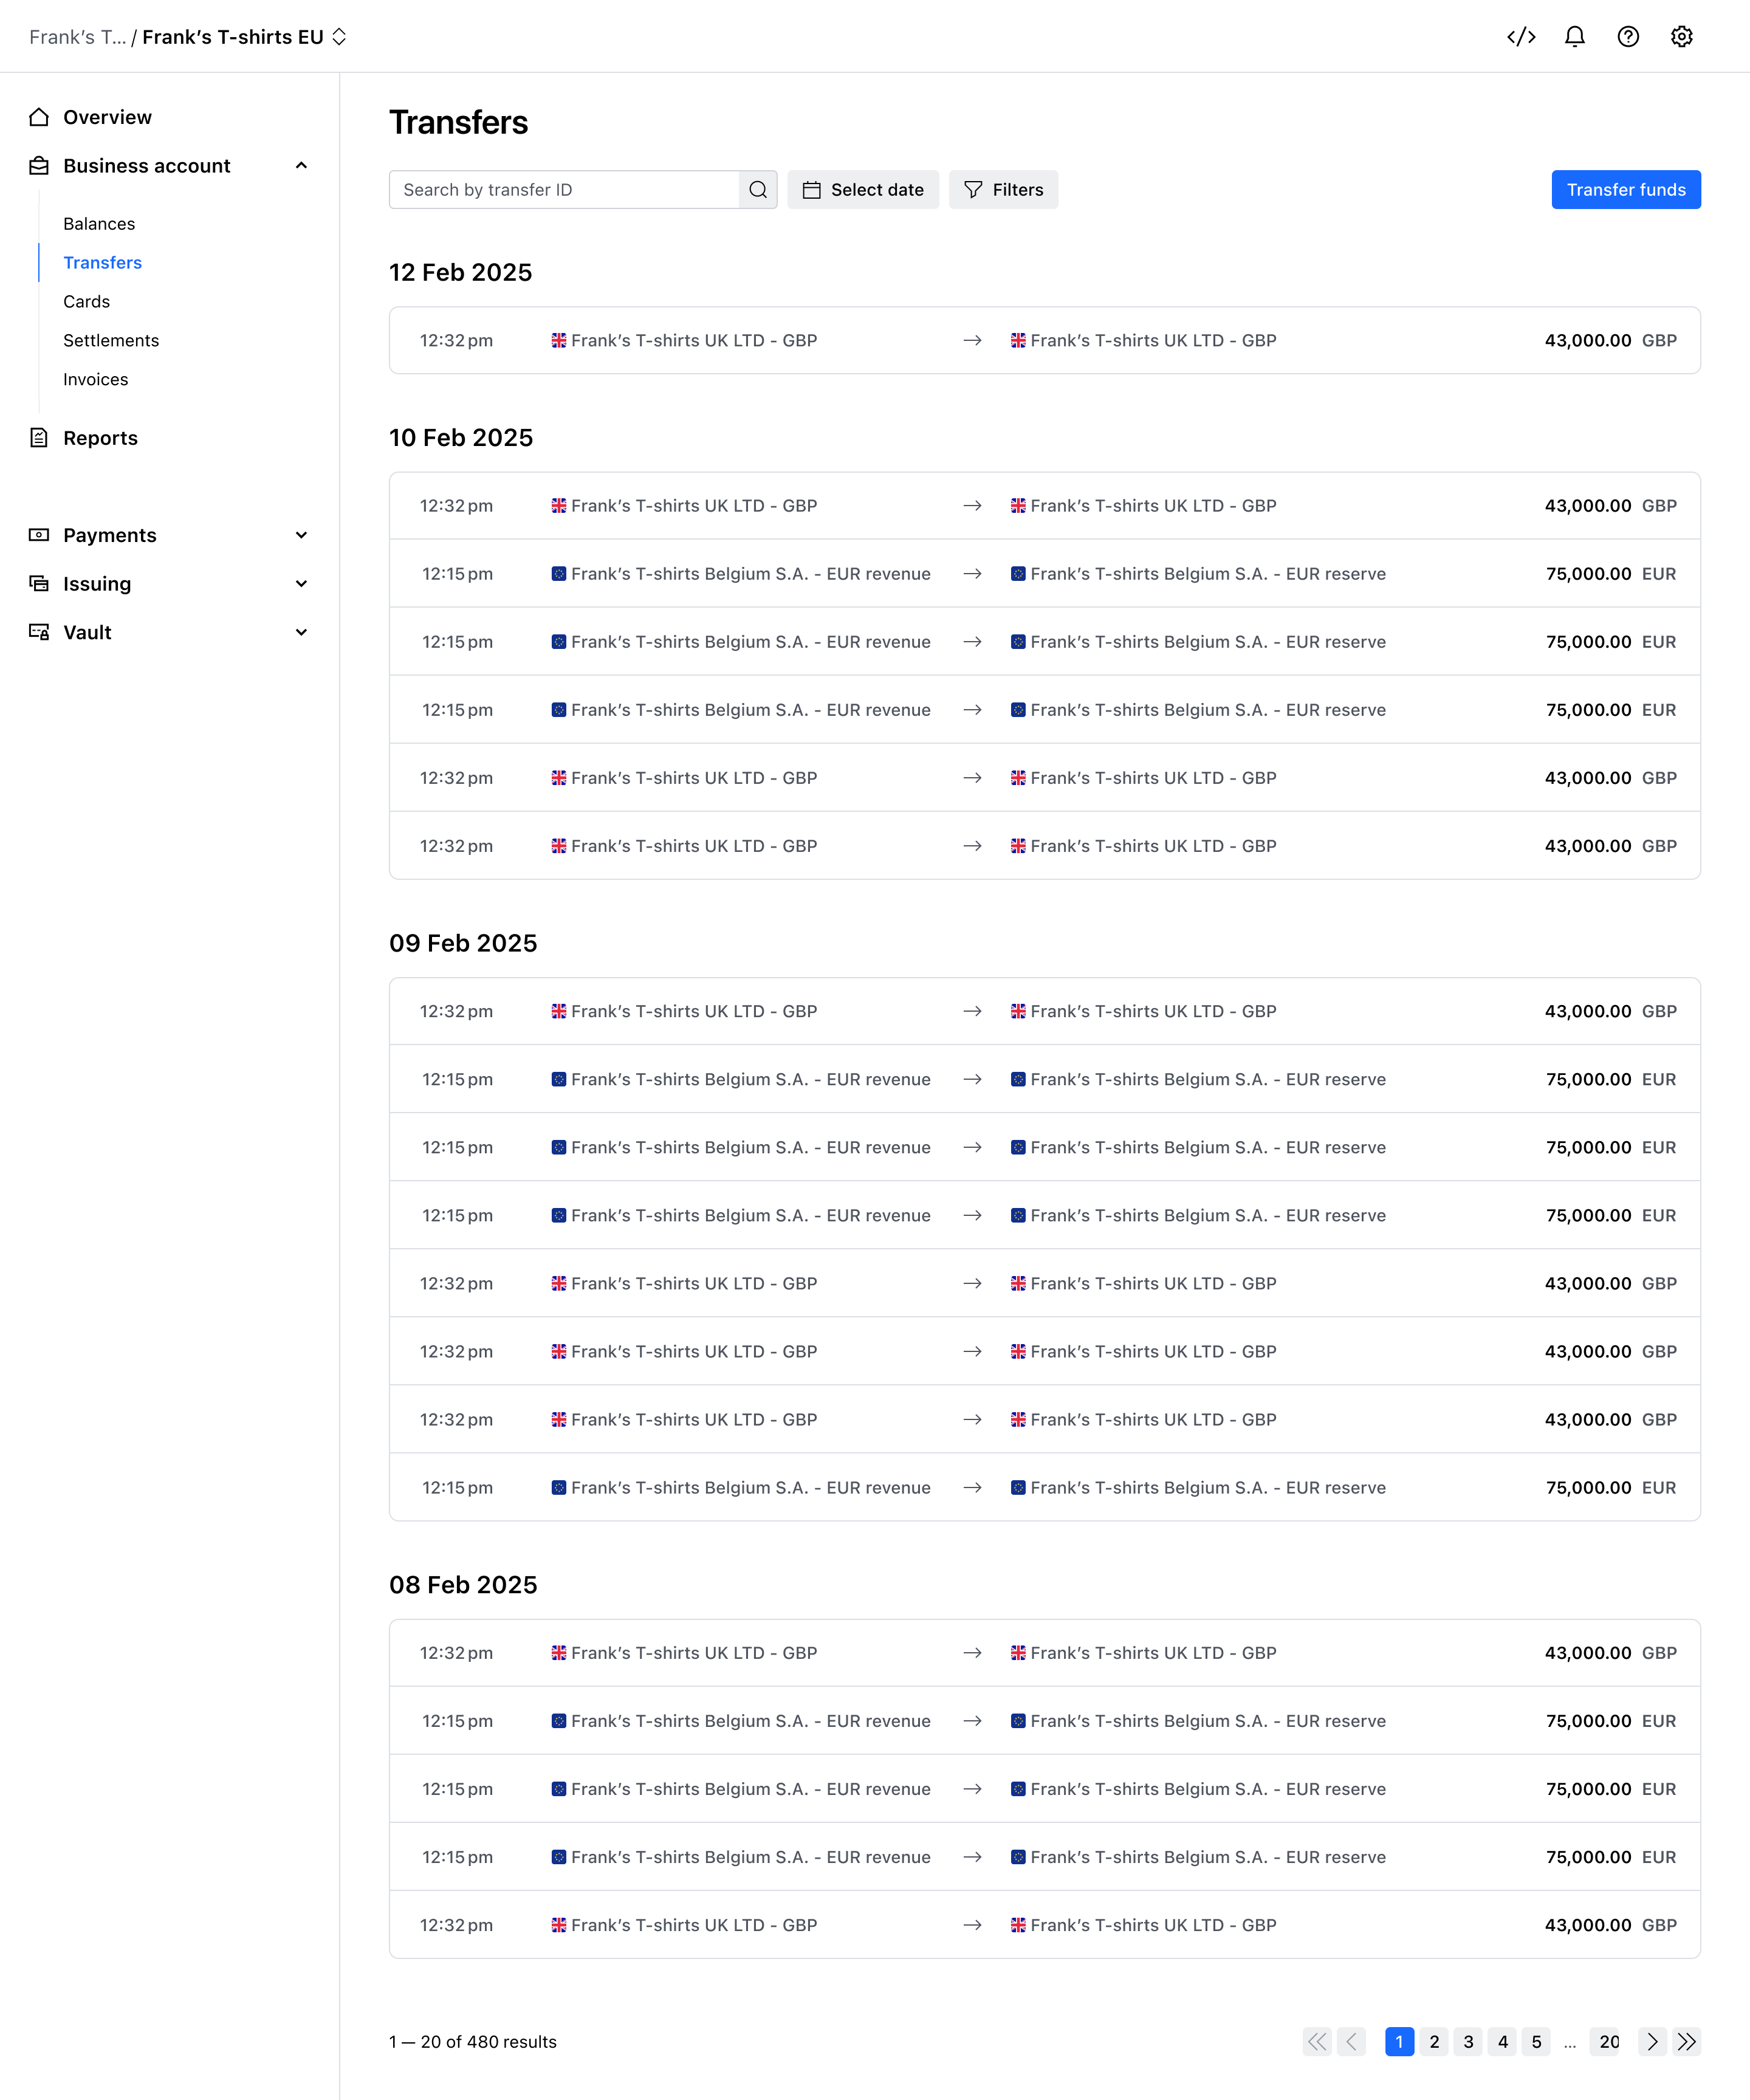1750x2100 pixels.
Task: Open Overview in sidebar
Action: click(x=107, y=117)
